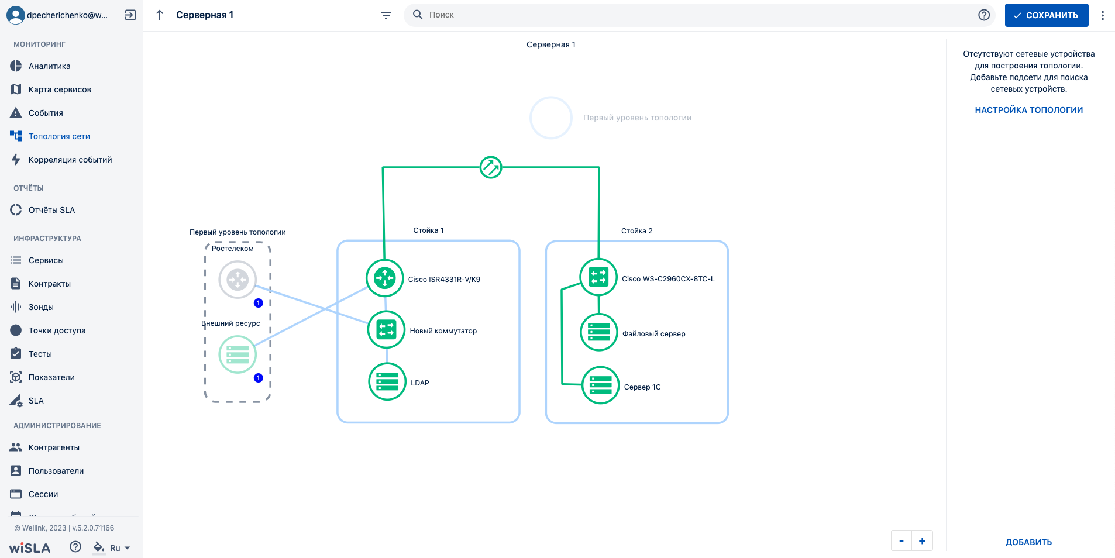
Task: Zoom in with the plus button
Action: pyautogui.click(x=922, y=541)
